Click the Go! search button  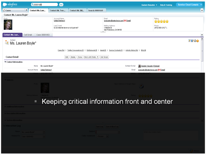coord(61,5)
